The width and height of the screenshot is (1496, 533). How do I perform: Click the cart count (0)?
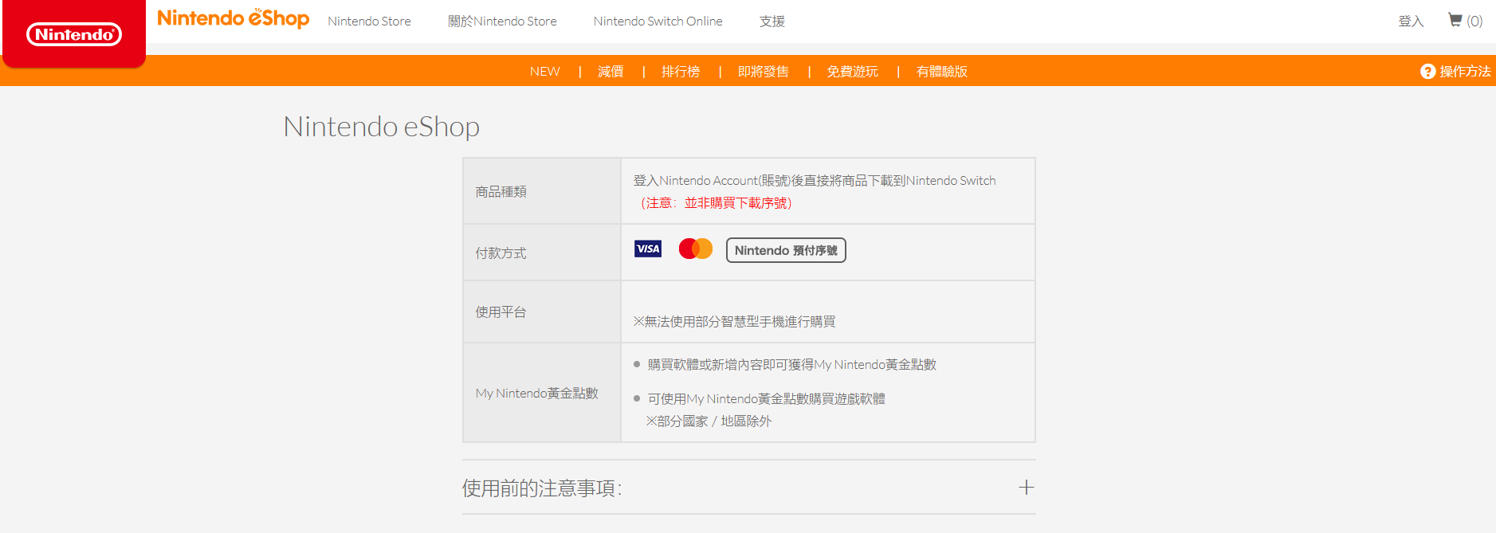(x=1474, y=22)
